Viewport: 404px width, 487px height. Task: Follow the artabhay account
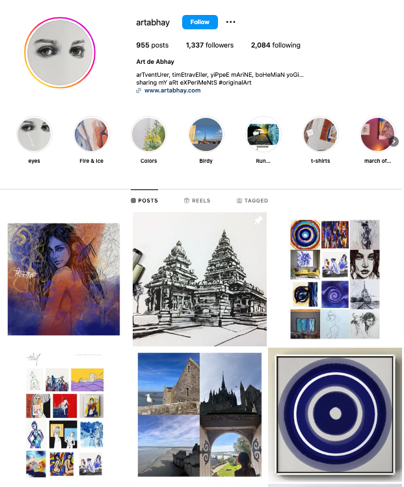[200, 22]
